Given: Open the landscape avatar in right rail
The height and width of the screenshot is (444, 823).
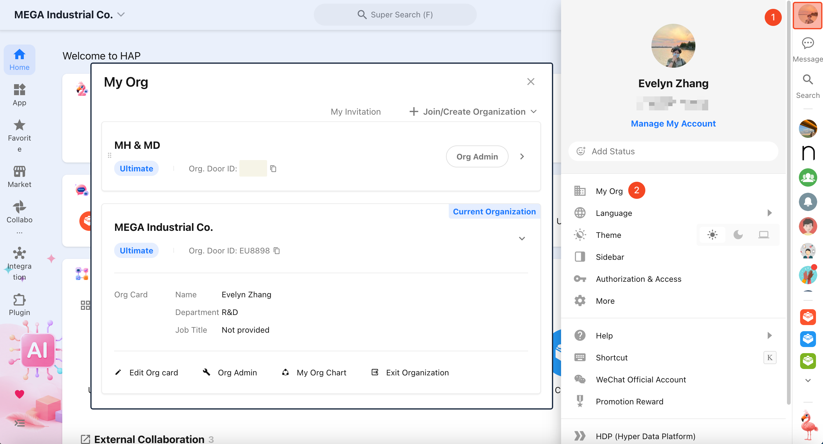Looking at the screenshot, I should pos(808,128).
